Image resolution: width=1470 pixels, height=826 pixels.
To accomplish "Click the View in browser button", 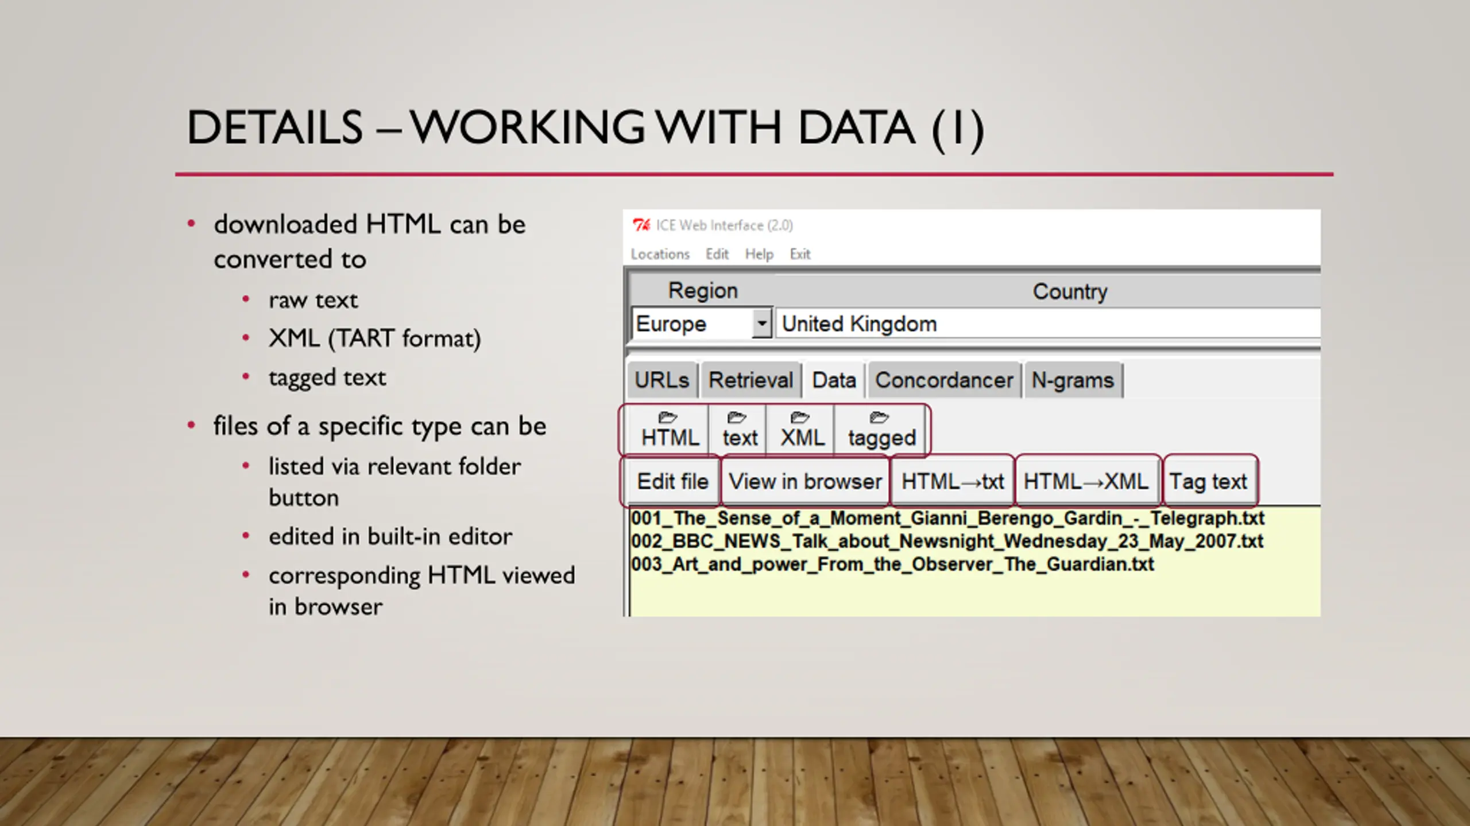I will tap(805, 481).
